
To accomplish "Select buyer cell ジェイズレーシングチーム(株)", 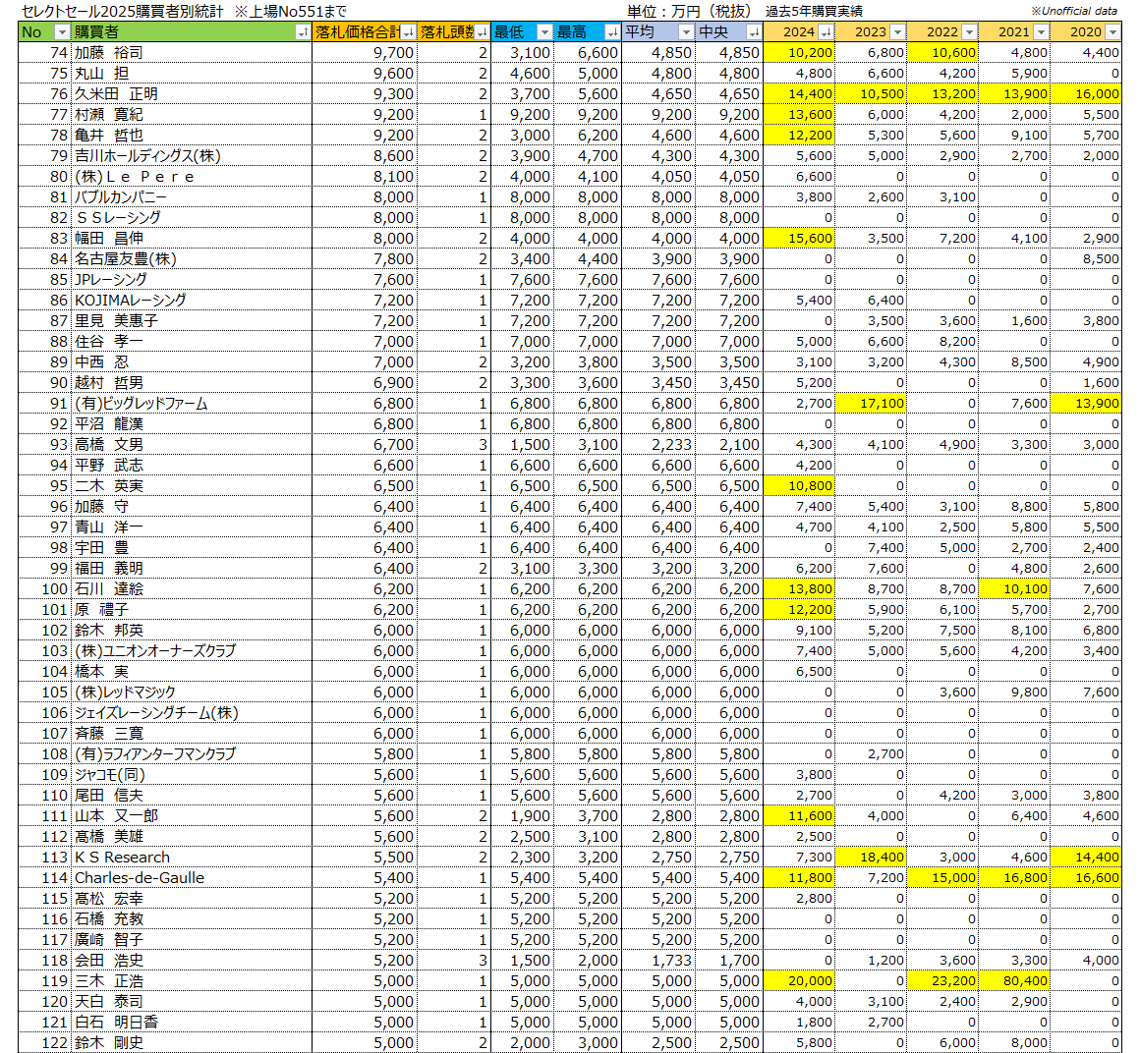I will (x=192, y=713).
